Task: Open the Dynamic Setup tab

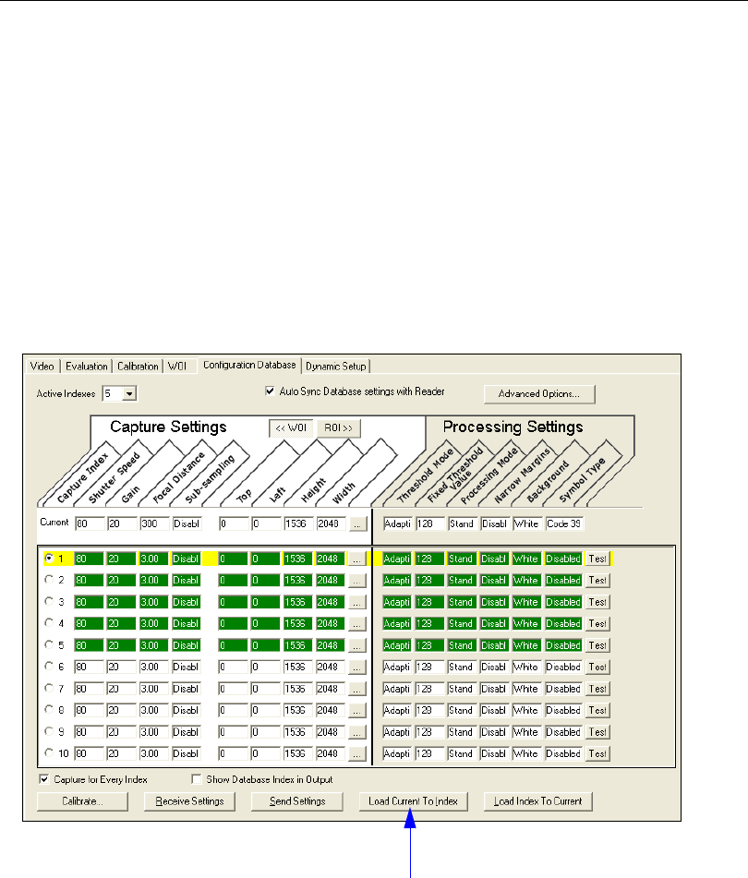Action: (336, 367)
